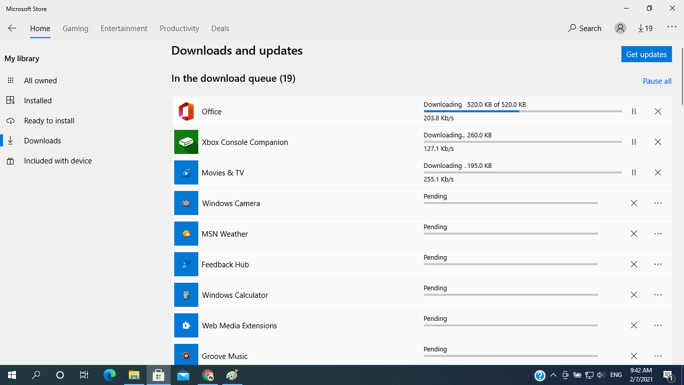The width and height of the screenshot is (684, 385).
Task: Cancel the pending Feedback Hub update
Action: pyautogui.click(x=634, y=264)
